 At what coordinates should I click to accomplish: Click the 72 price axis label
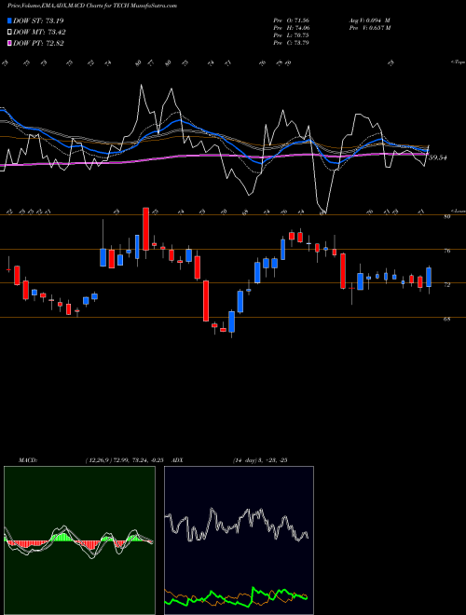coord(446,285)
